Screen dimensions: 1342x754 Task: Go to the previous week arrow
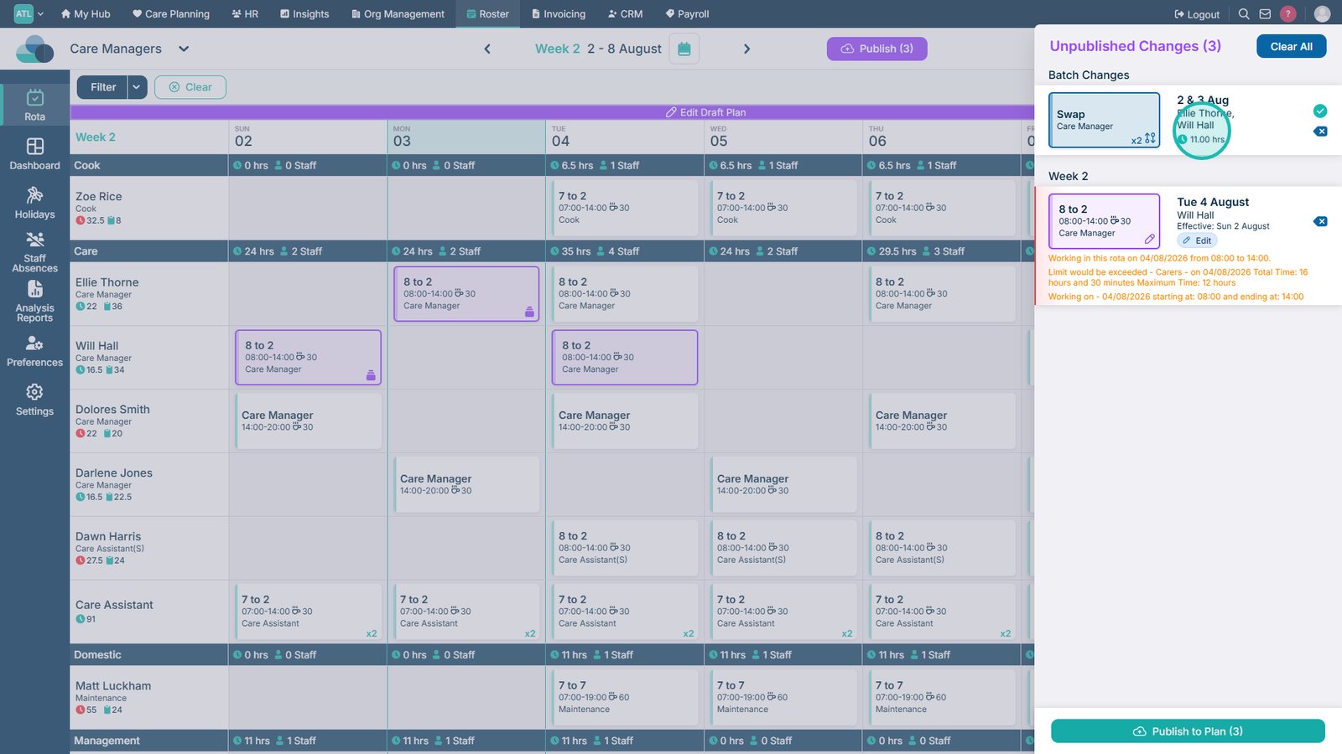[487, 49]
